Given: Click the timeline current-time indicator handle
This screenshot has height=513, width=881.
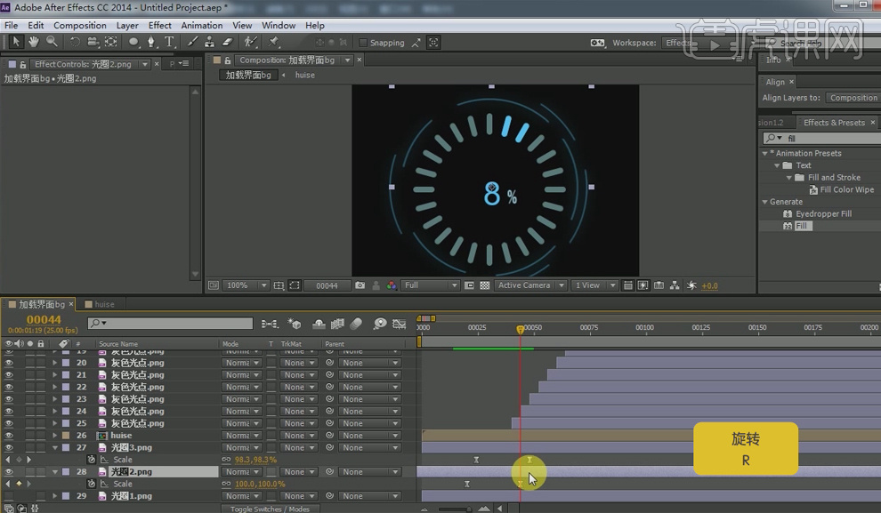Looking at the screenshot, I should (520, 330).
